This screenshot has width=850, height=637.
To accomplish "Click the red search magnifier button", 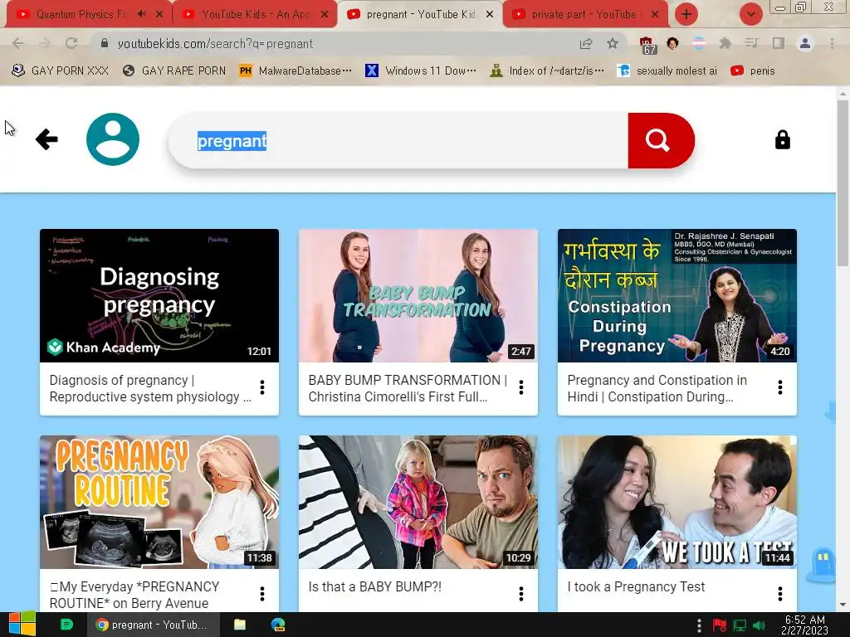I will [661, 140].
